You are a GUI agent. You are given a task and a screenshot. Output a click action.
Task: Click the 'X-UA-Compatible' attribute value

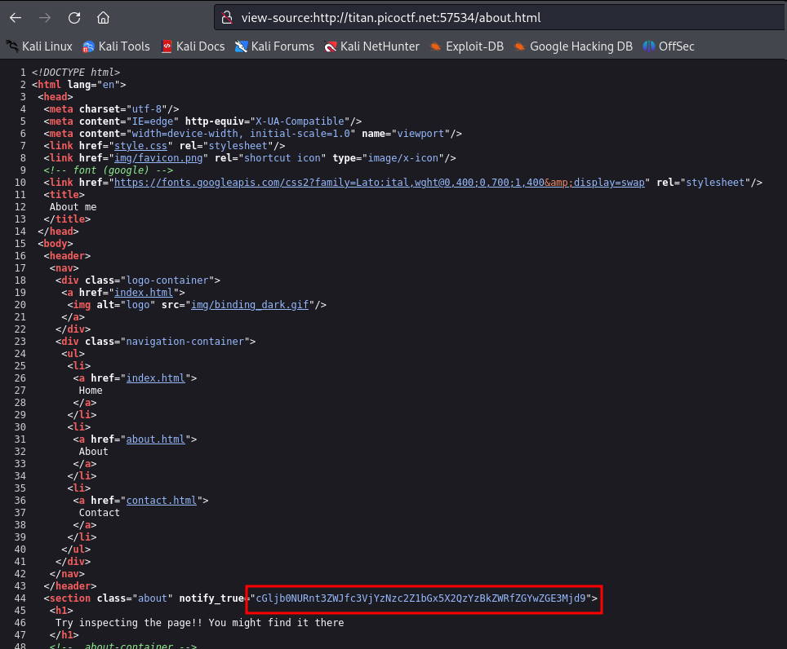click(300, 121)
